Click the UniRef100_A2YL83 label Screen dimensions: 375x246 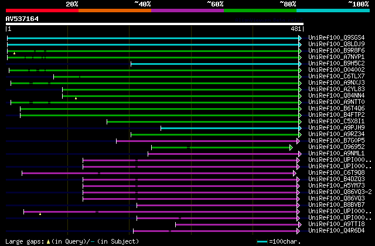[x=336, y=89]
